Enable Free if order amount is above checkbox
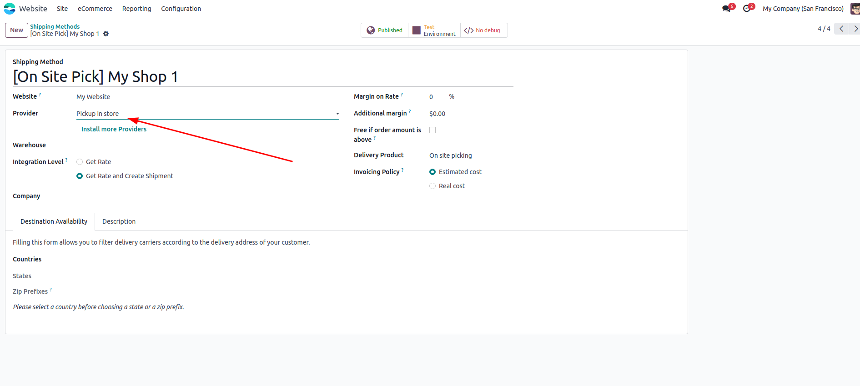Screen dimensions: 860x386 pyautogui.click(x=433, y=130)
